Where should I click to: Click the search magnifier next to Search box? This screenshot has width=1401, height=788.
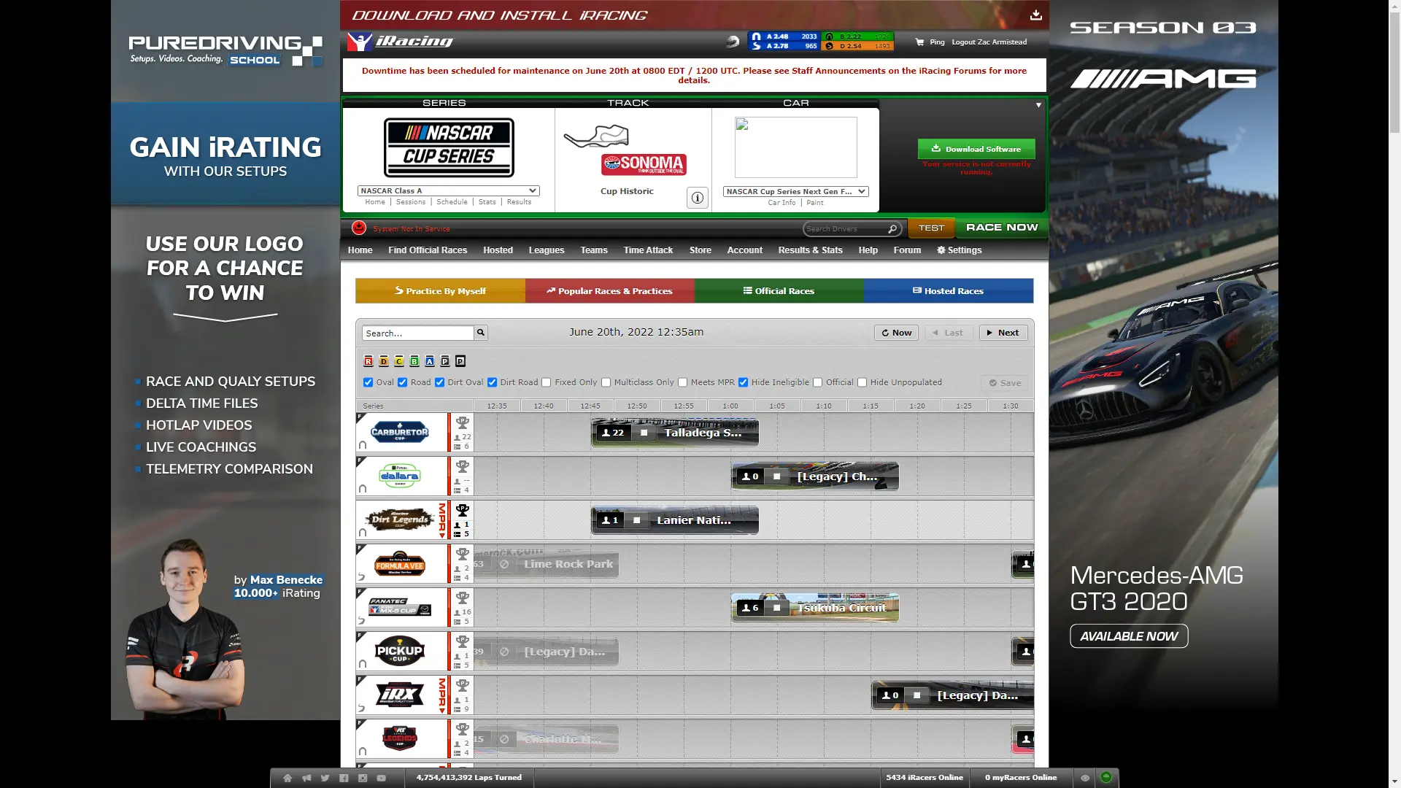pos(481,333)
